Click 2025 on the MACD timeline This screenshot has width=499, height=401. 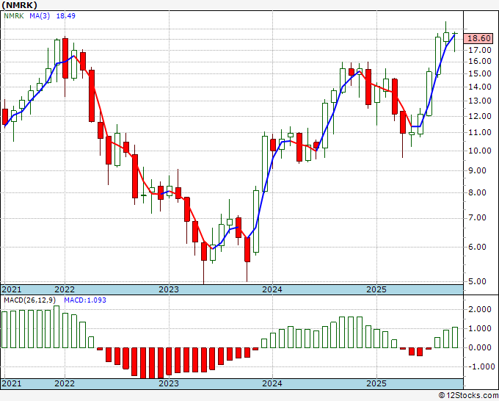coord(376,383)
